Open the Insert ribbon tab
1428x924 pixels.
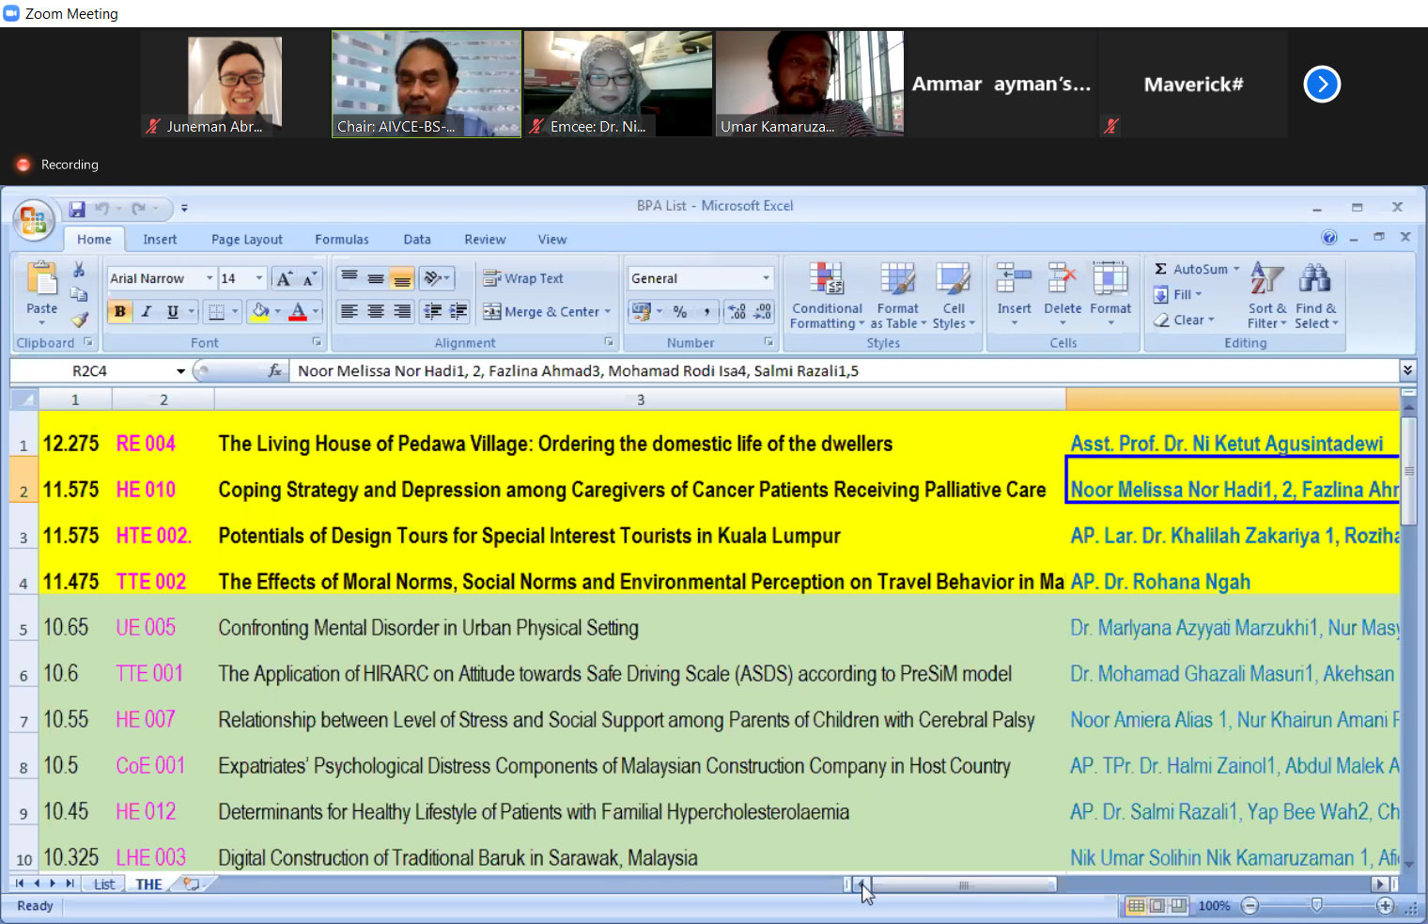[x=160, y=239]
